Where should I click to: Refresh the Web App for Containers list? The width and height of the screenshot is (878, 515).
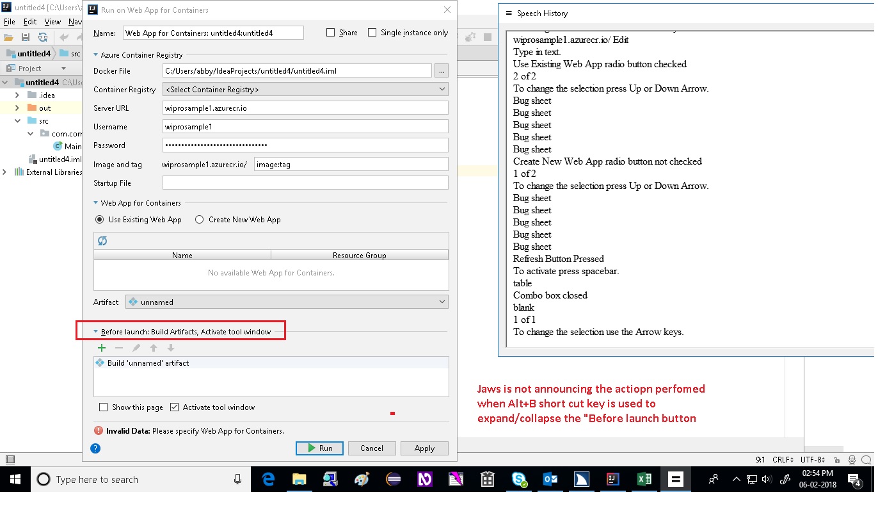tap(101, 240)
